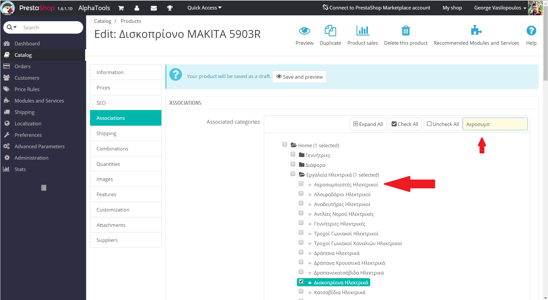Viewport: 548px width, 300px height.
Task: Click the Expand All button
Action: (368, 124)
